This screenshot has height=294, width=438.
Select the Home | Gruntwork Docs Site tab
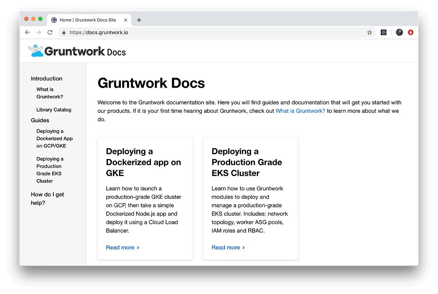pyautogui.click(x=89, y=20)
